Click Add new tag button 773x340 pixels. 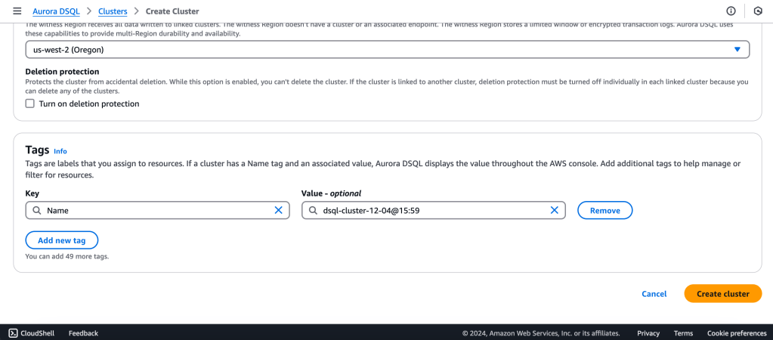coord(62,240)
